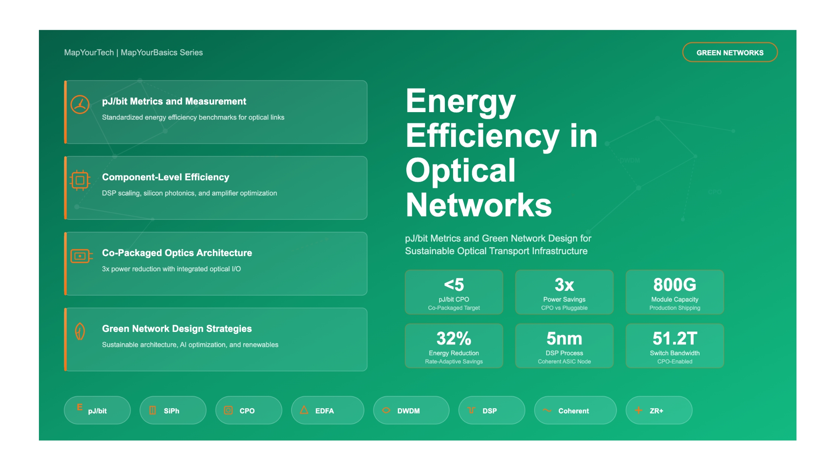Click the module icon for Co-Packaged Optics
838x471 pixels.
tap(81, 256)
